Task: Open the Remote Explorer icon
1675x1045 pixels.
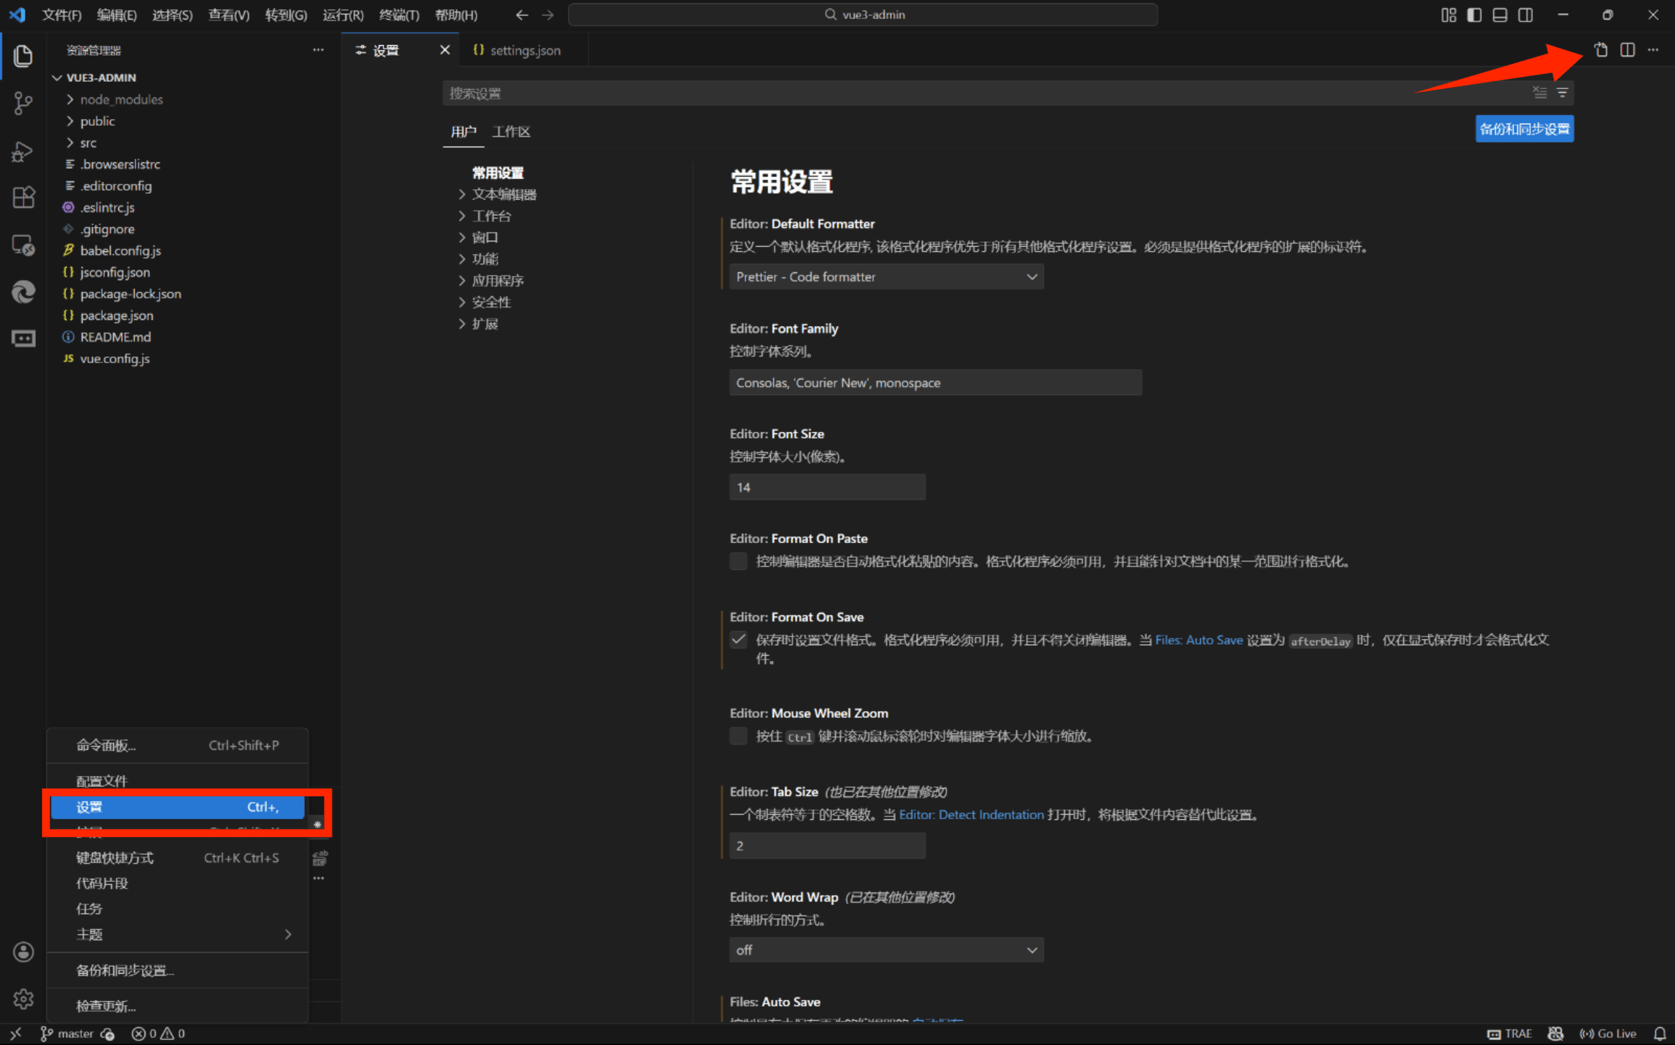Action: pyautogui.click(x=24, y=245)
